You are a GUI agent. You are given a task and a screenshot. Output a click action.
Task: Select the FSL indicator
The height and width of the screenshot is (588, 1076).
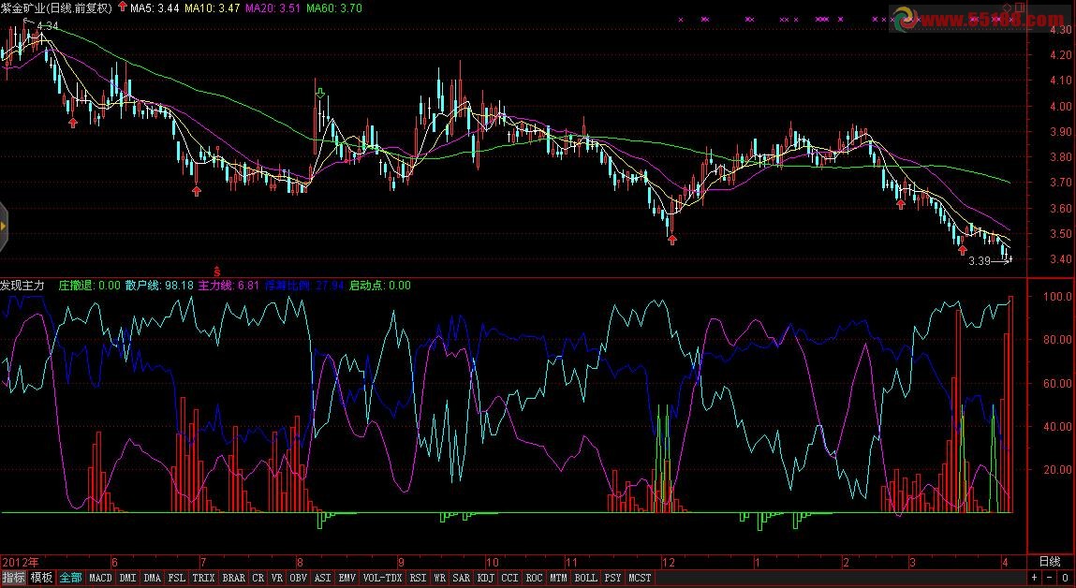coord(177,578)
